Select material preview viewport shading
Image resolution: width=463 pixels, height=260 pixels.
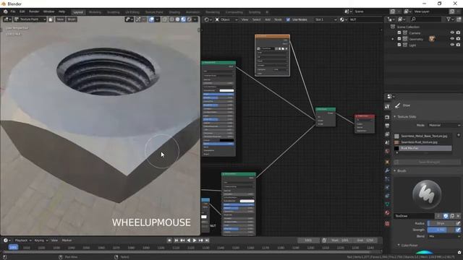[183, 19]
